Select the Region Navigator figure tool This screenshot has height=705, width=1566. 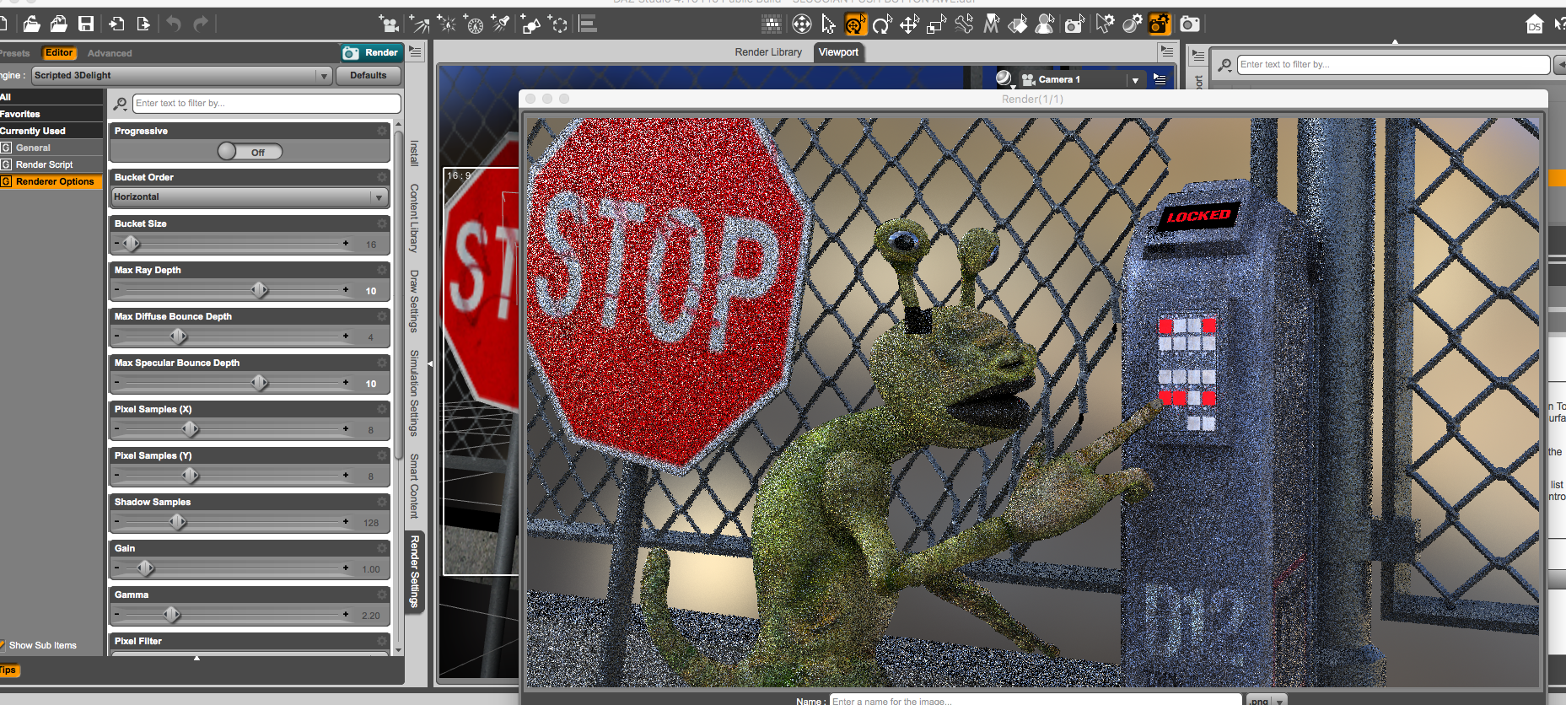coord(1045,24)
